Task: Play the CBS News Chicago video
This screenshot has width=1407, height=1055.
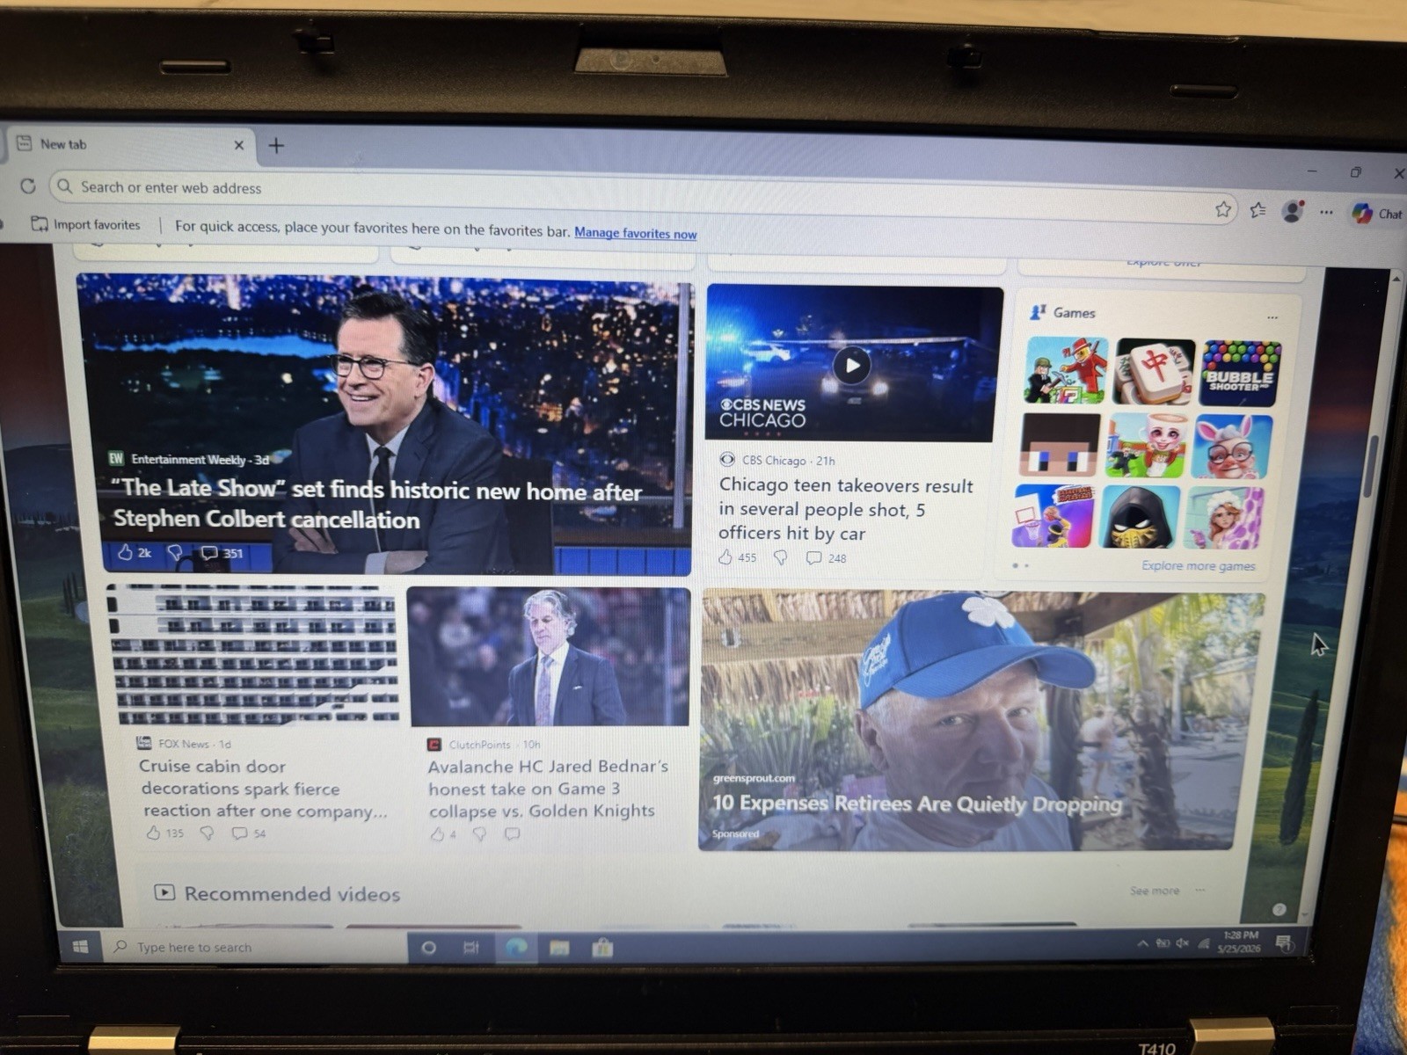Action: coord(851,365)
